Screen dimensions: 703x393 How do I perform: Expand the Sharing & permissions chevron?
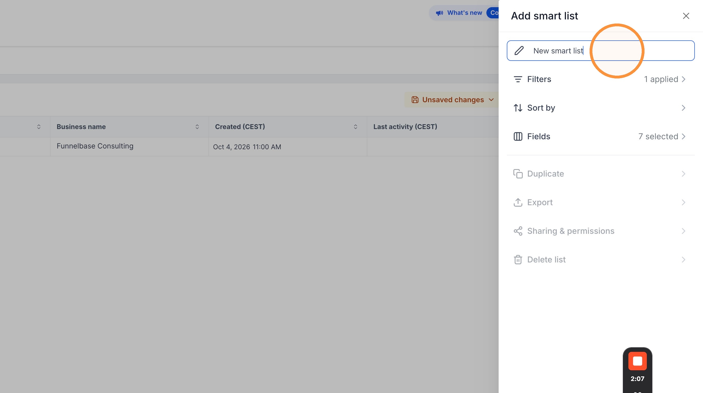683,231
